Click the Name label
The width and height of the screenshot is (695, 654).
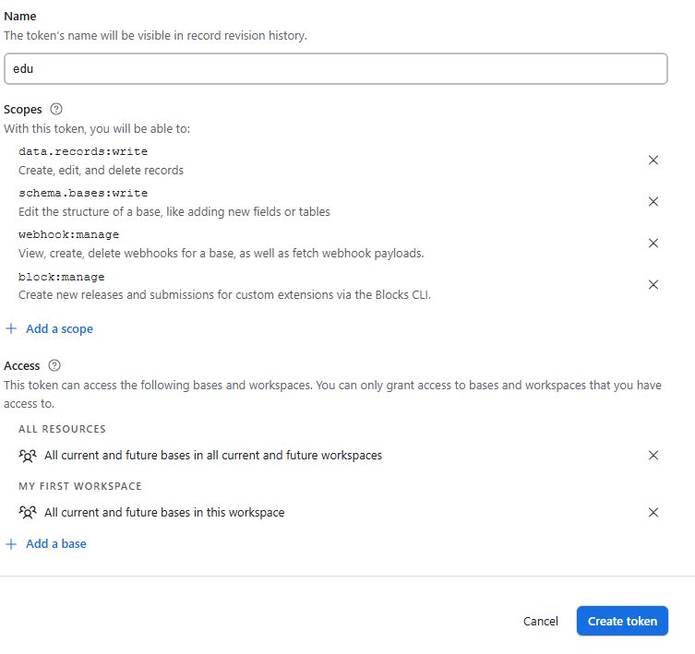click(20, 17)
